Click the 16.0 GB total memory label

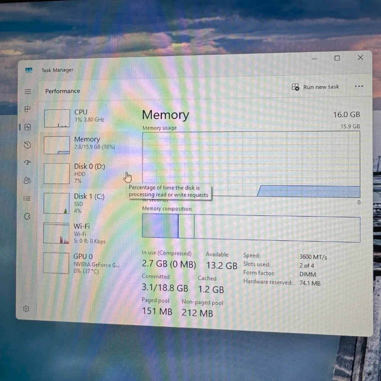[x=346, y=114]
